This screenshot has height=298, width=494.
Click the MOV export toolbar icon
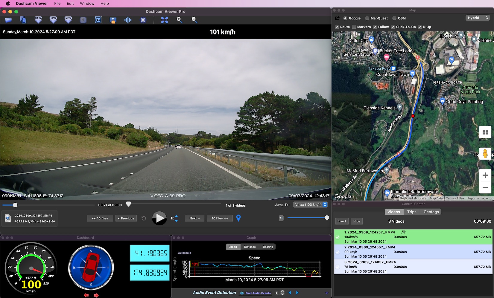(68, 20)
